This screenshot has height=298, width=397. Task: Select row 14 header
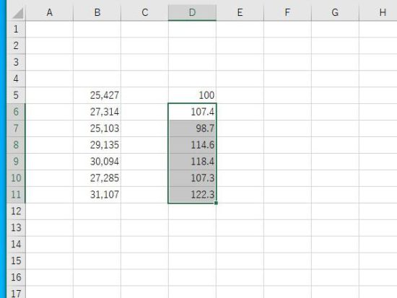16,245
